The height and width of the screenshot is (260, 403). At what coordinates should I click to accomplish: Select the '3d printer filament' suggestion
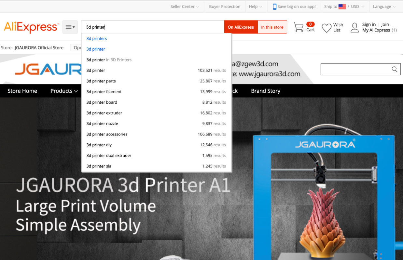tap(104, 92)
